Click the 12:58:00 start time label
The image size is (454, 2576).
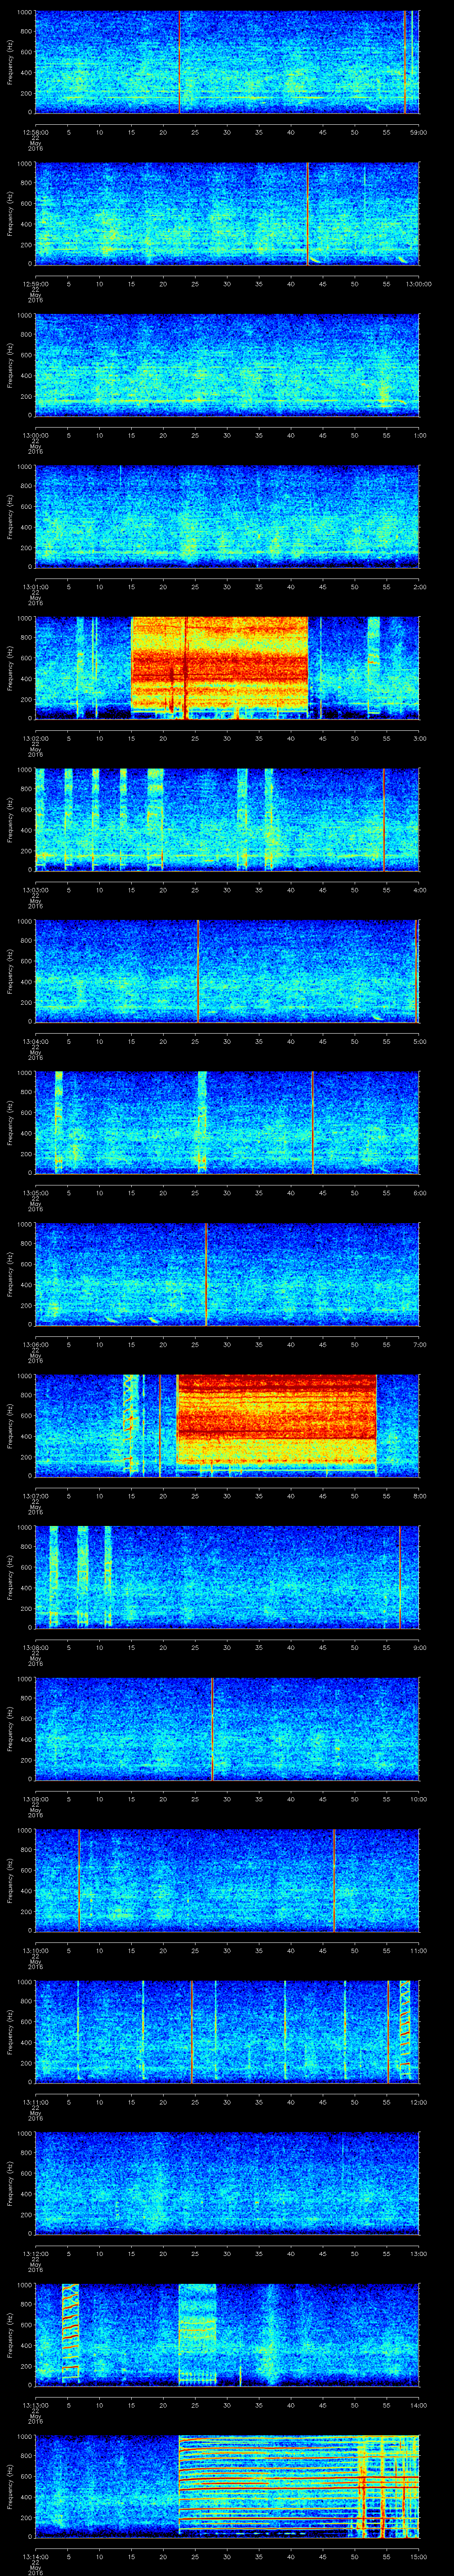35,132
